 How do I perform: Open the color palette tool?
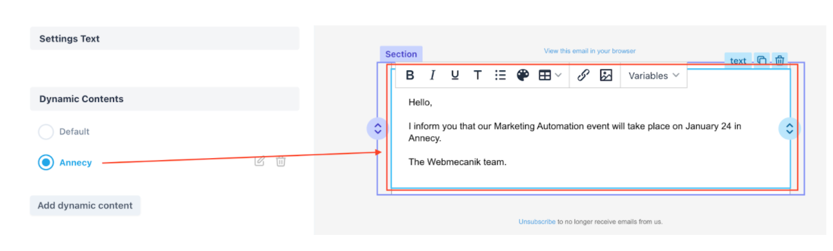tap(523, 75)
